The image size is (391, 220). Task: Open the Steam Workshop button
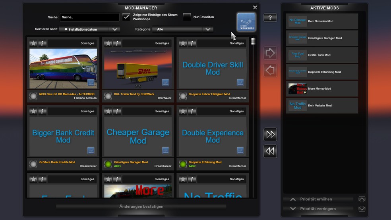coord(246,22)
